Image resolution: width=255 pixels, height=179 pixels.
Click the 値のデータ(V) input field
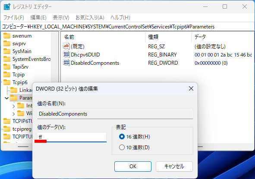point(72,137)
